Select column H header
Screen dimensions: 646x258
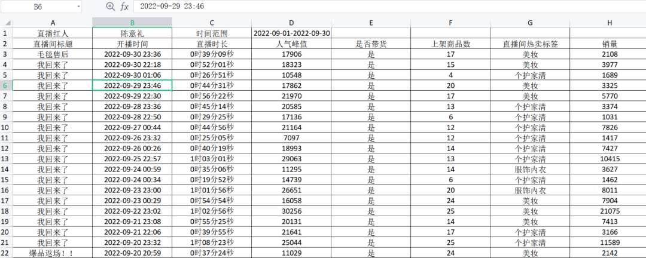point(609,23)
